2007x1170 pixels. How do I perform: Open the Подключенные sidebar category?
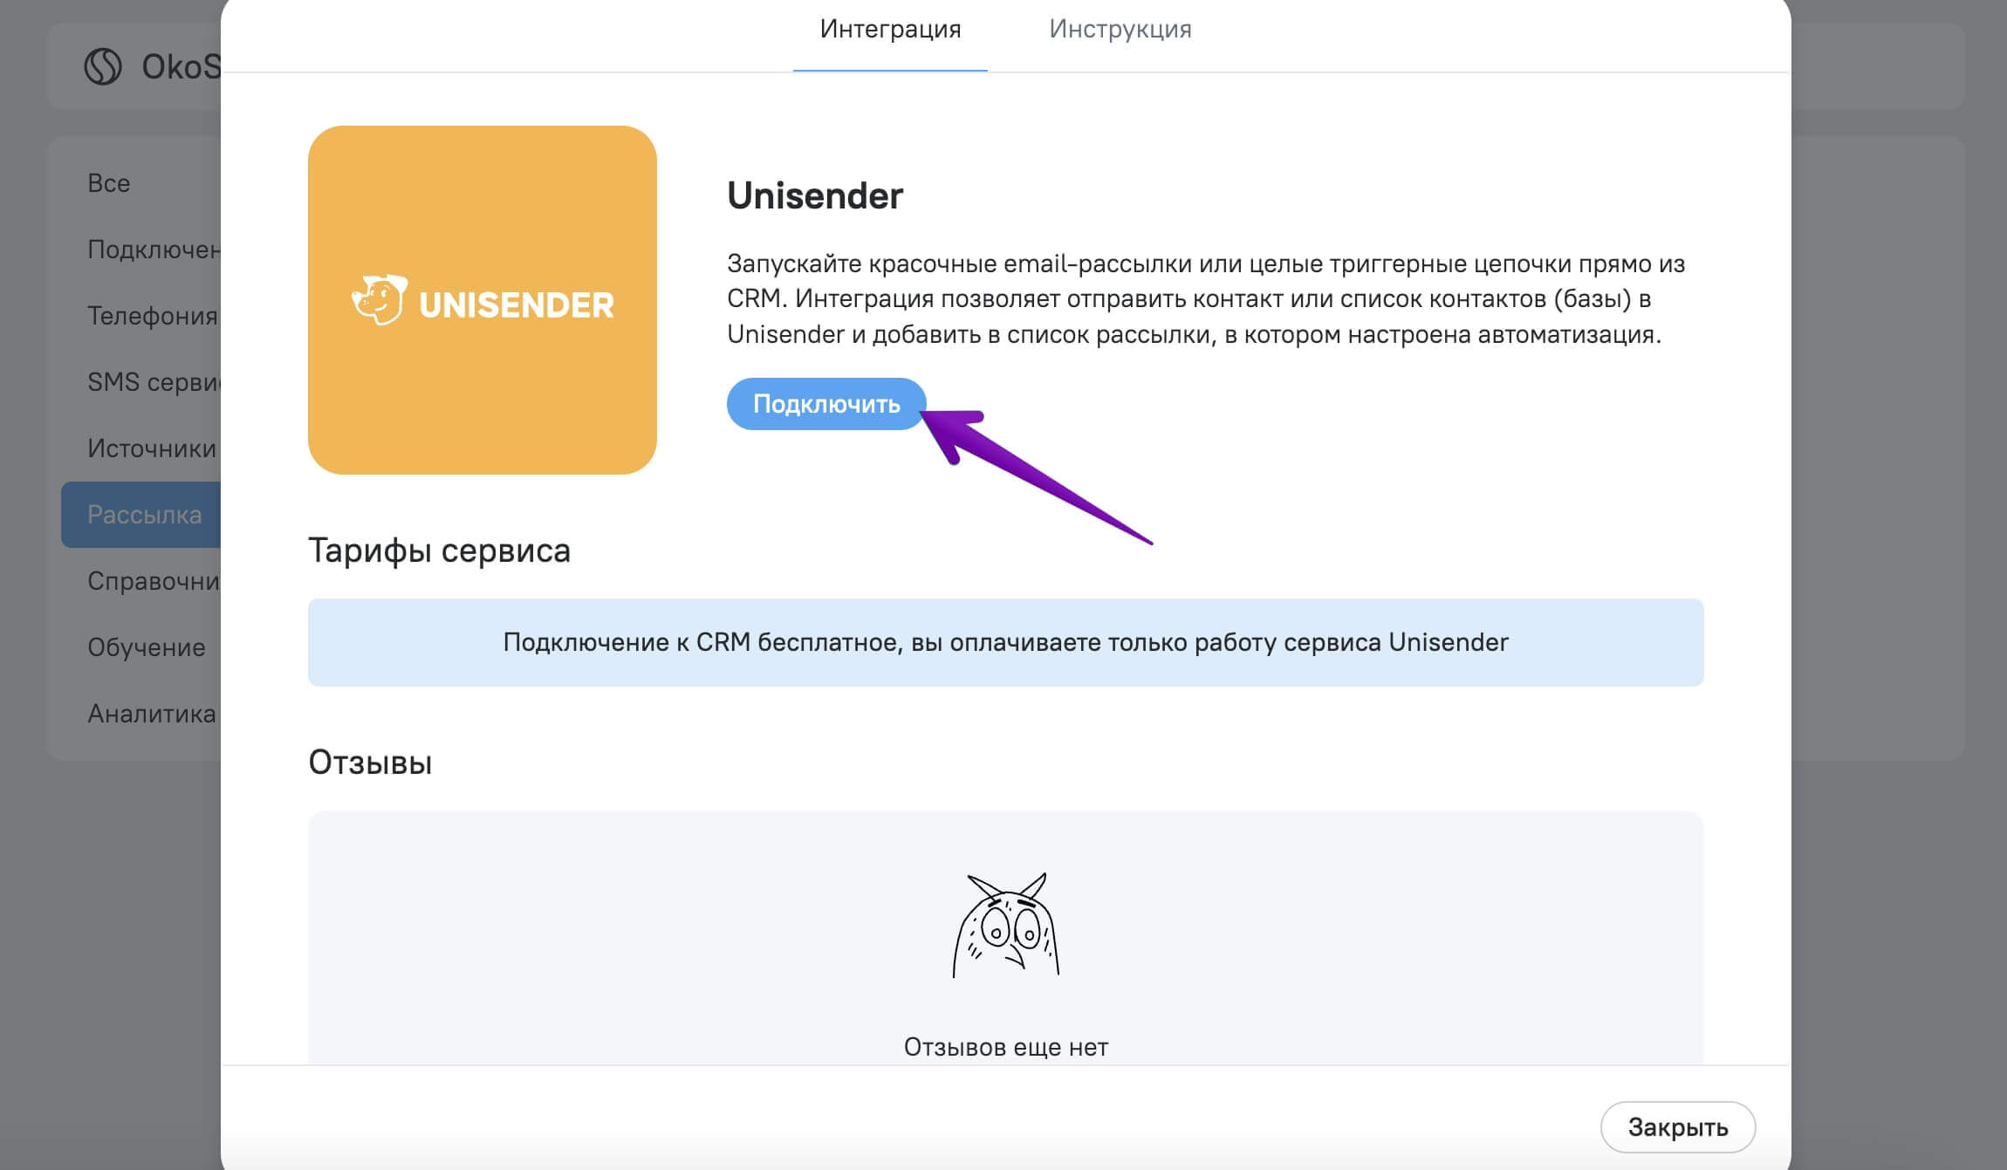154,250
